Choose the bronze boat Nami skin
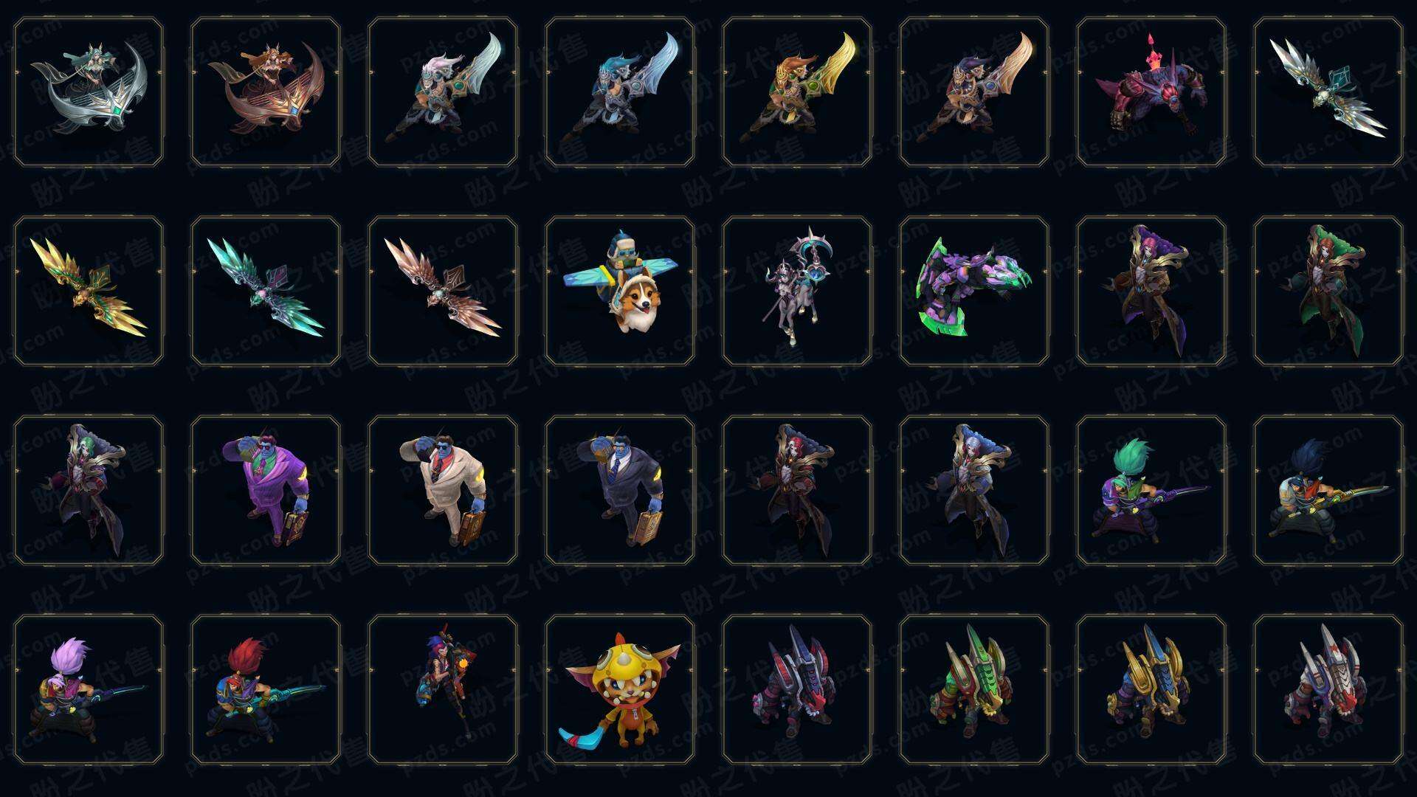Screen dimensions: 1417x797 pyautogui.click(x=266, y=92)
